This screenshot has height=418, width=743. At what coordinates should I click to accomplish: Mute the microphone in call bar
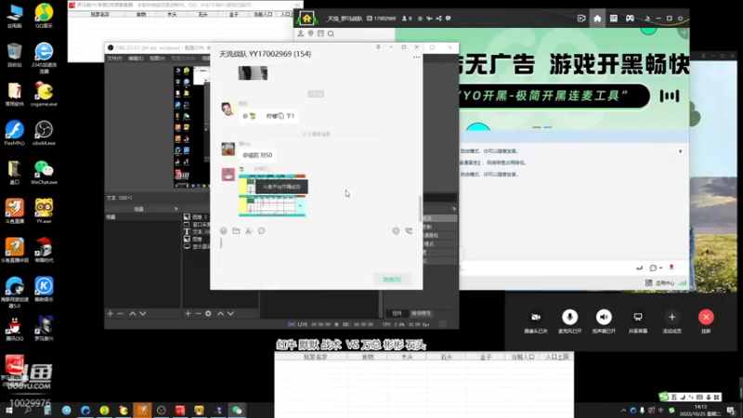(x=569, y=317)
